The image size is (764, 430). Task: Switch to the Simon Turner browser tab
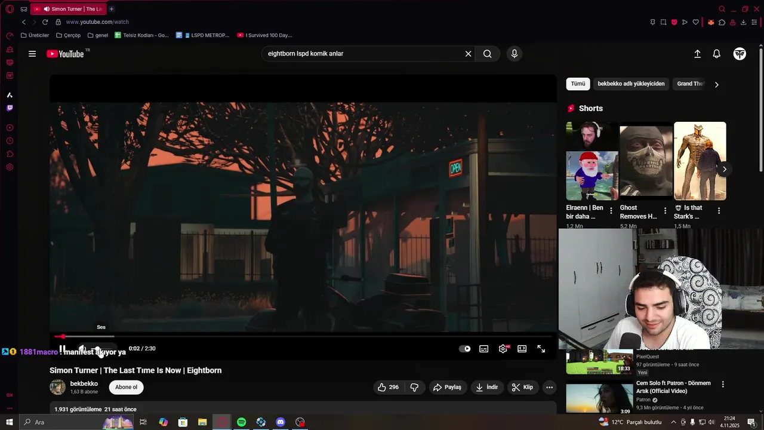(68, 9)
